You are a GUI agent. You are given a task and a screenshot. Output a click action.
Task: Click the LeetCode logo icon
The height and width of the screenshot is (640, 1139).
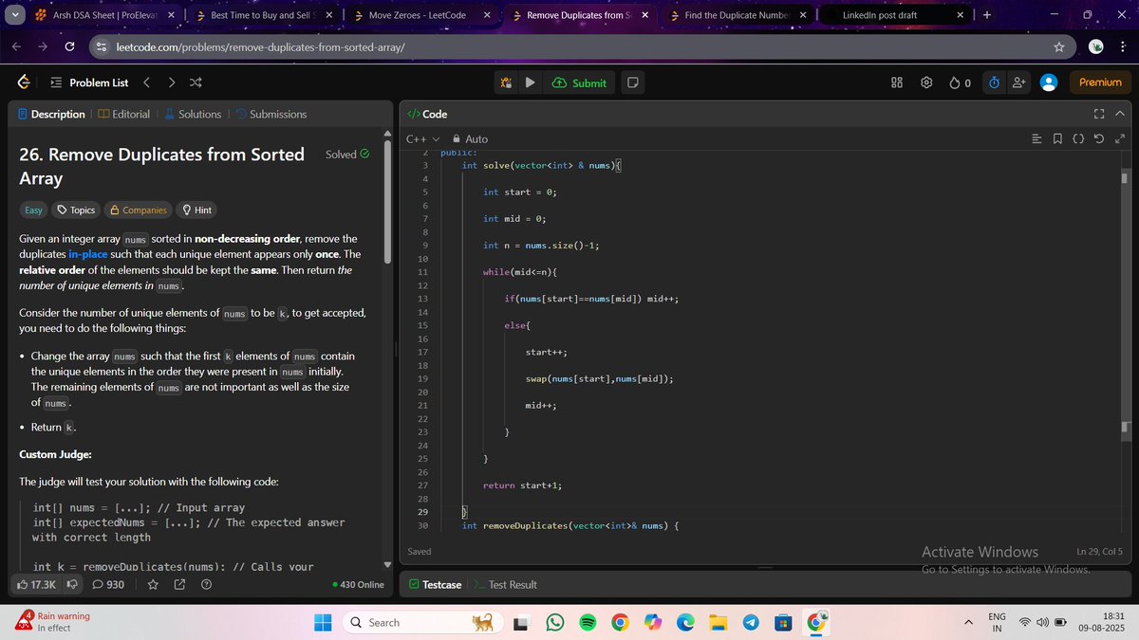(22, 82)
